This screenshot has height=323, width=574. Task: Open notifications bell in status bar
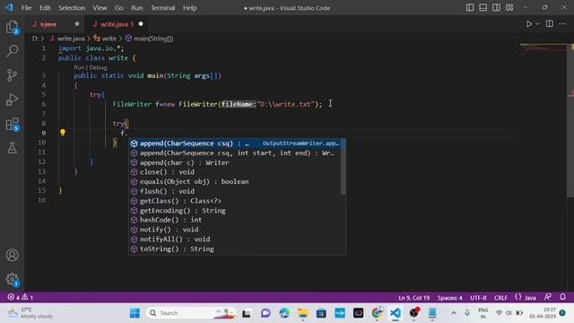[x=562, y=297]
